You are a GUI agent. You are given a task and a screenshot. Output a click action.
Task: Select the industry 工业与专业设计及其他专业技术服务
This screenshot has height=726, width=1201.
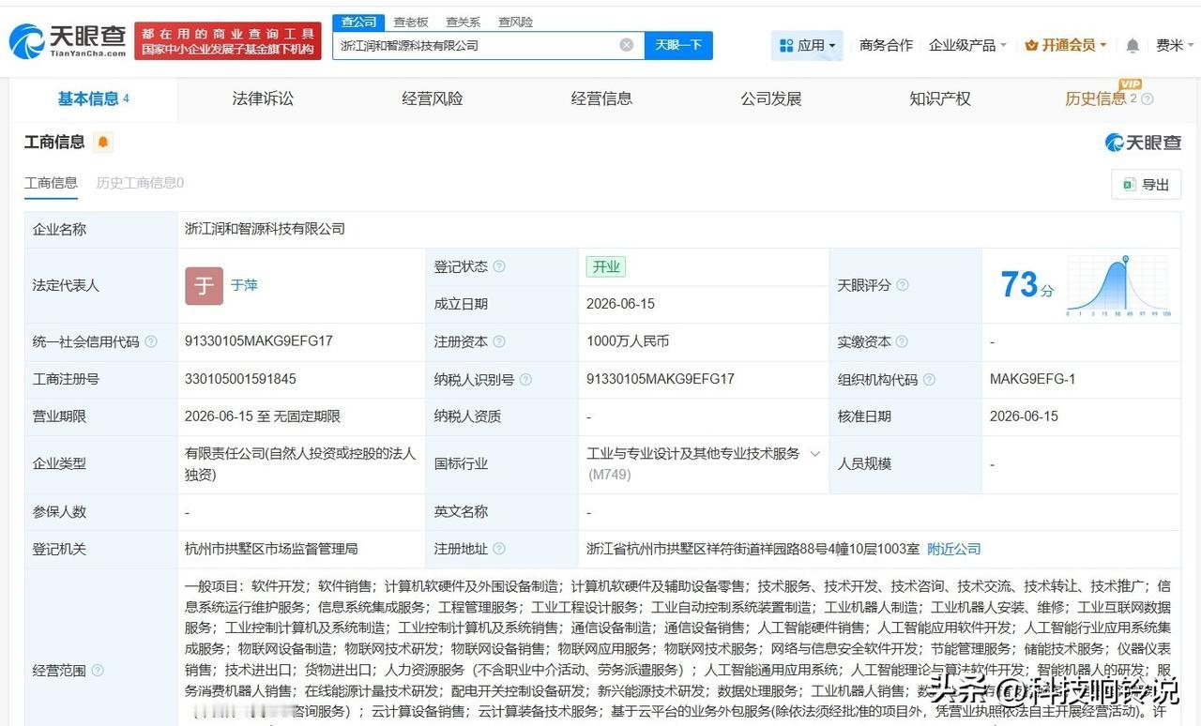(693, 454)
